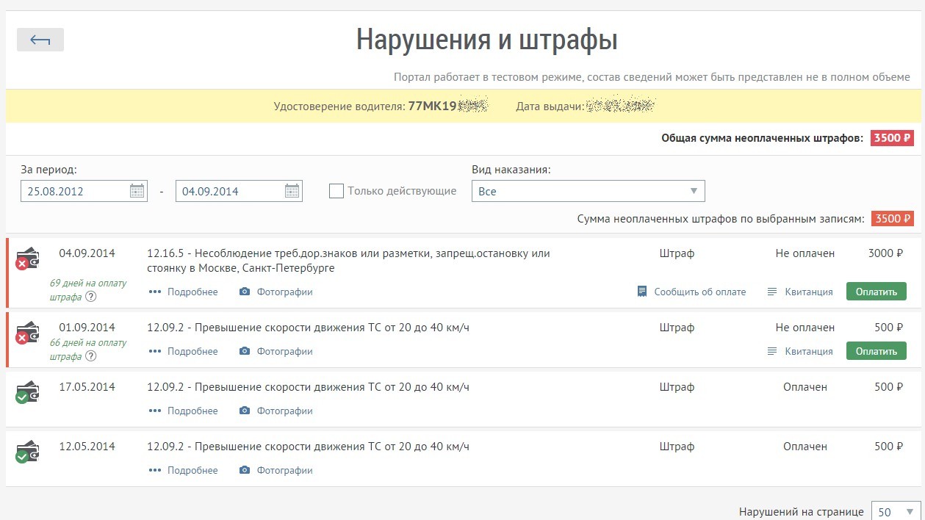Expand Подробнее for the 04.09.2014 violation
Image resolution: width=925 pixels, height=520 pixels.
(184, 292)
